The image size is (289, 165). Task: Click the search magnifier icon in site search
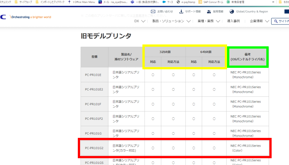click(x=275, y=21)
